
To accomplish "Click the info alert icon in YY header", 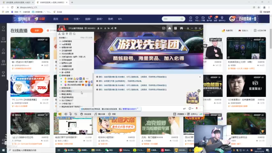I will coord(116,28).
